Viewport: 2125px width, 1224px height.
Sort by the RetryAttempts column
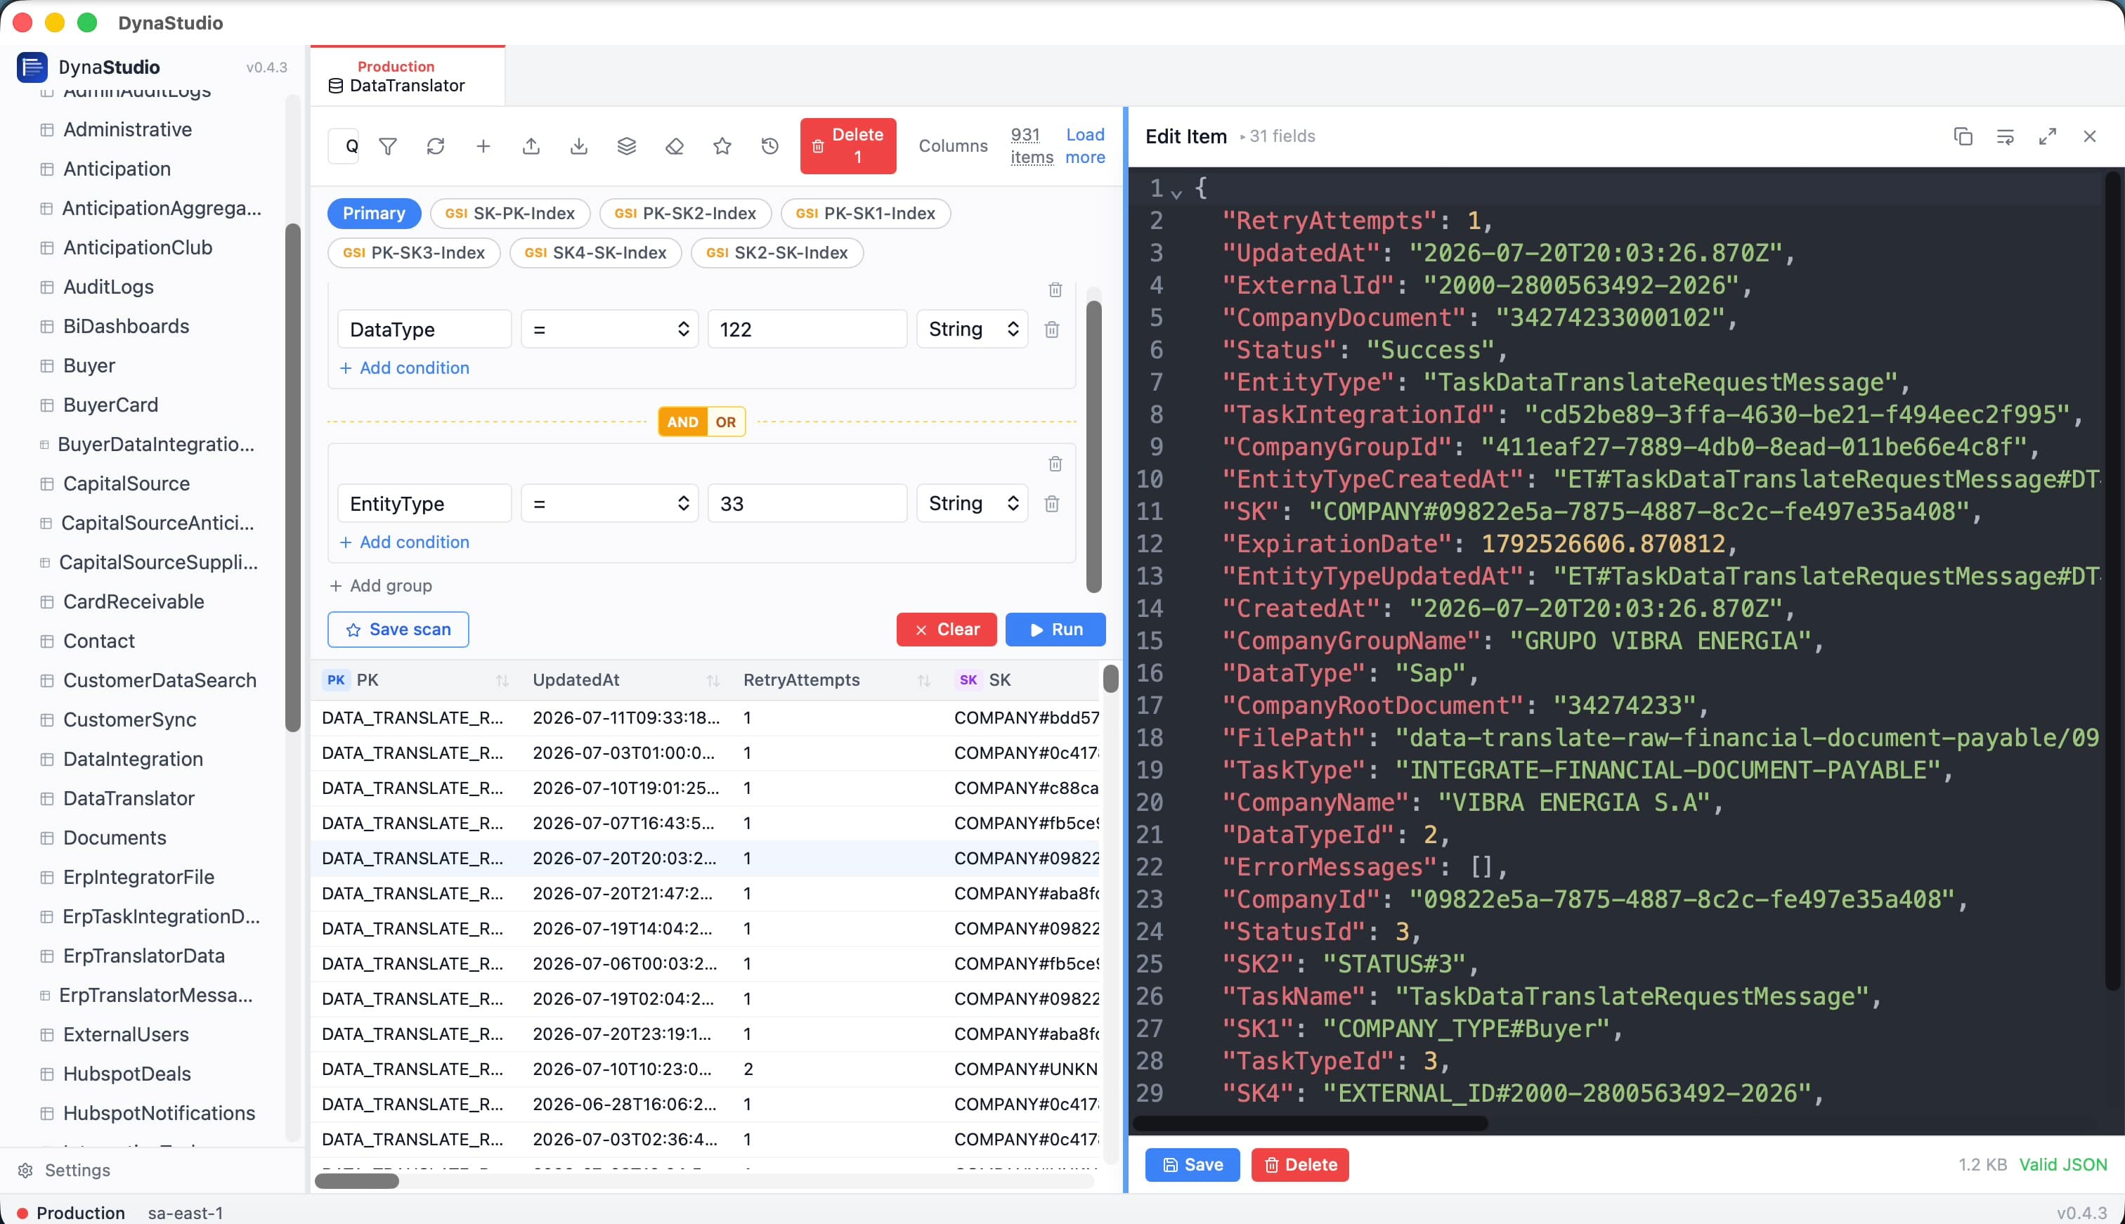pyautogui.click(x=924, y=681)
